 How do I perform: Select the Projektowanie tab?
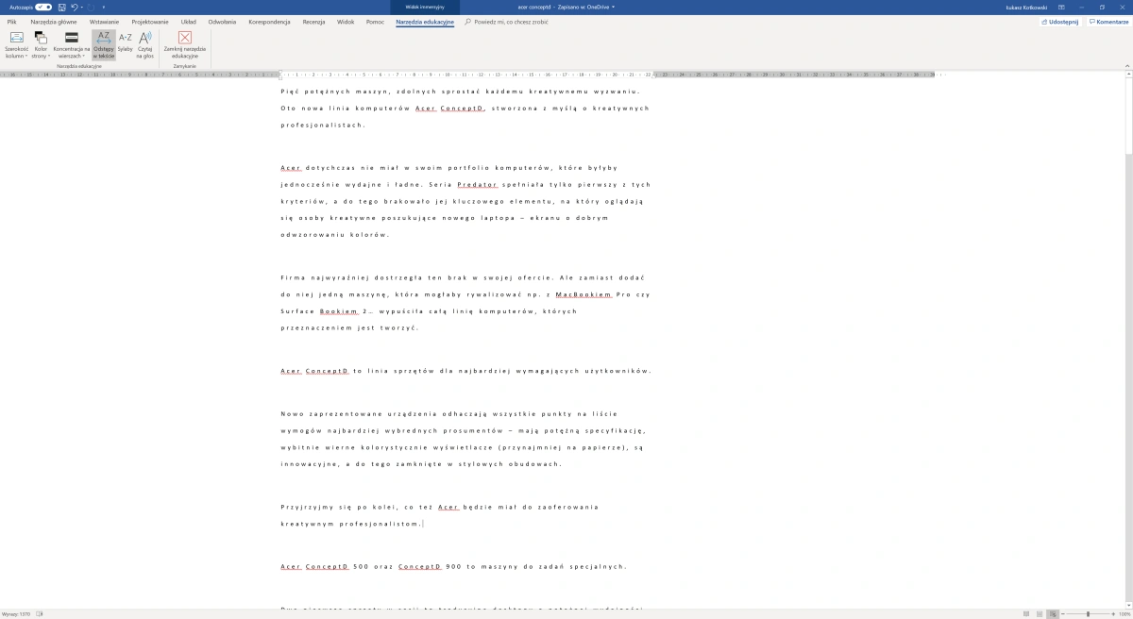point(150,21)
